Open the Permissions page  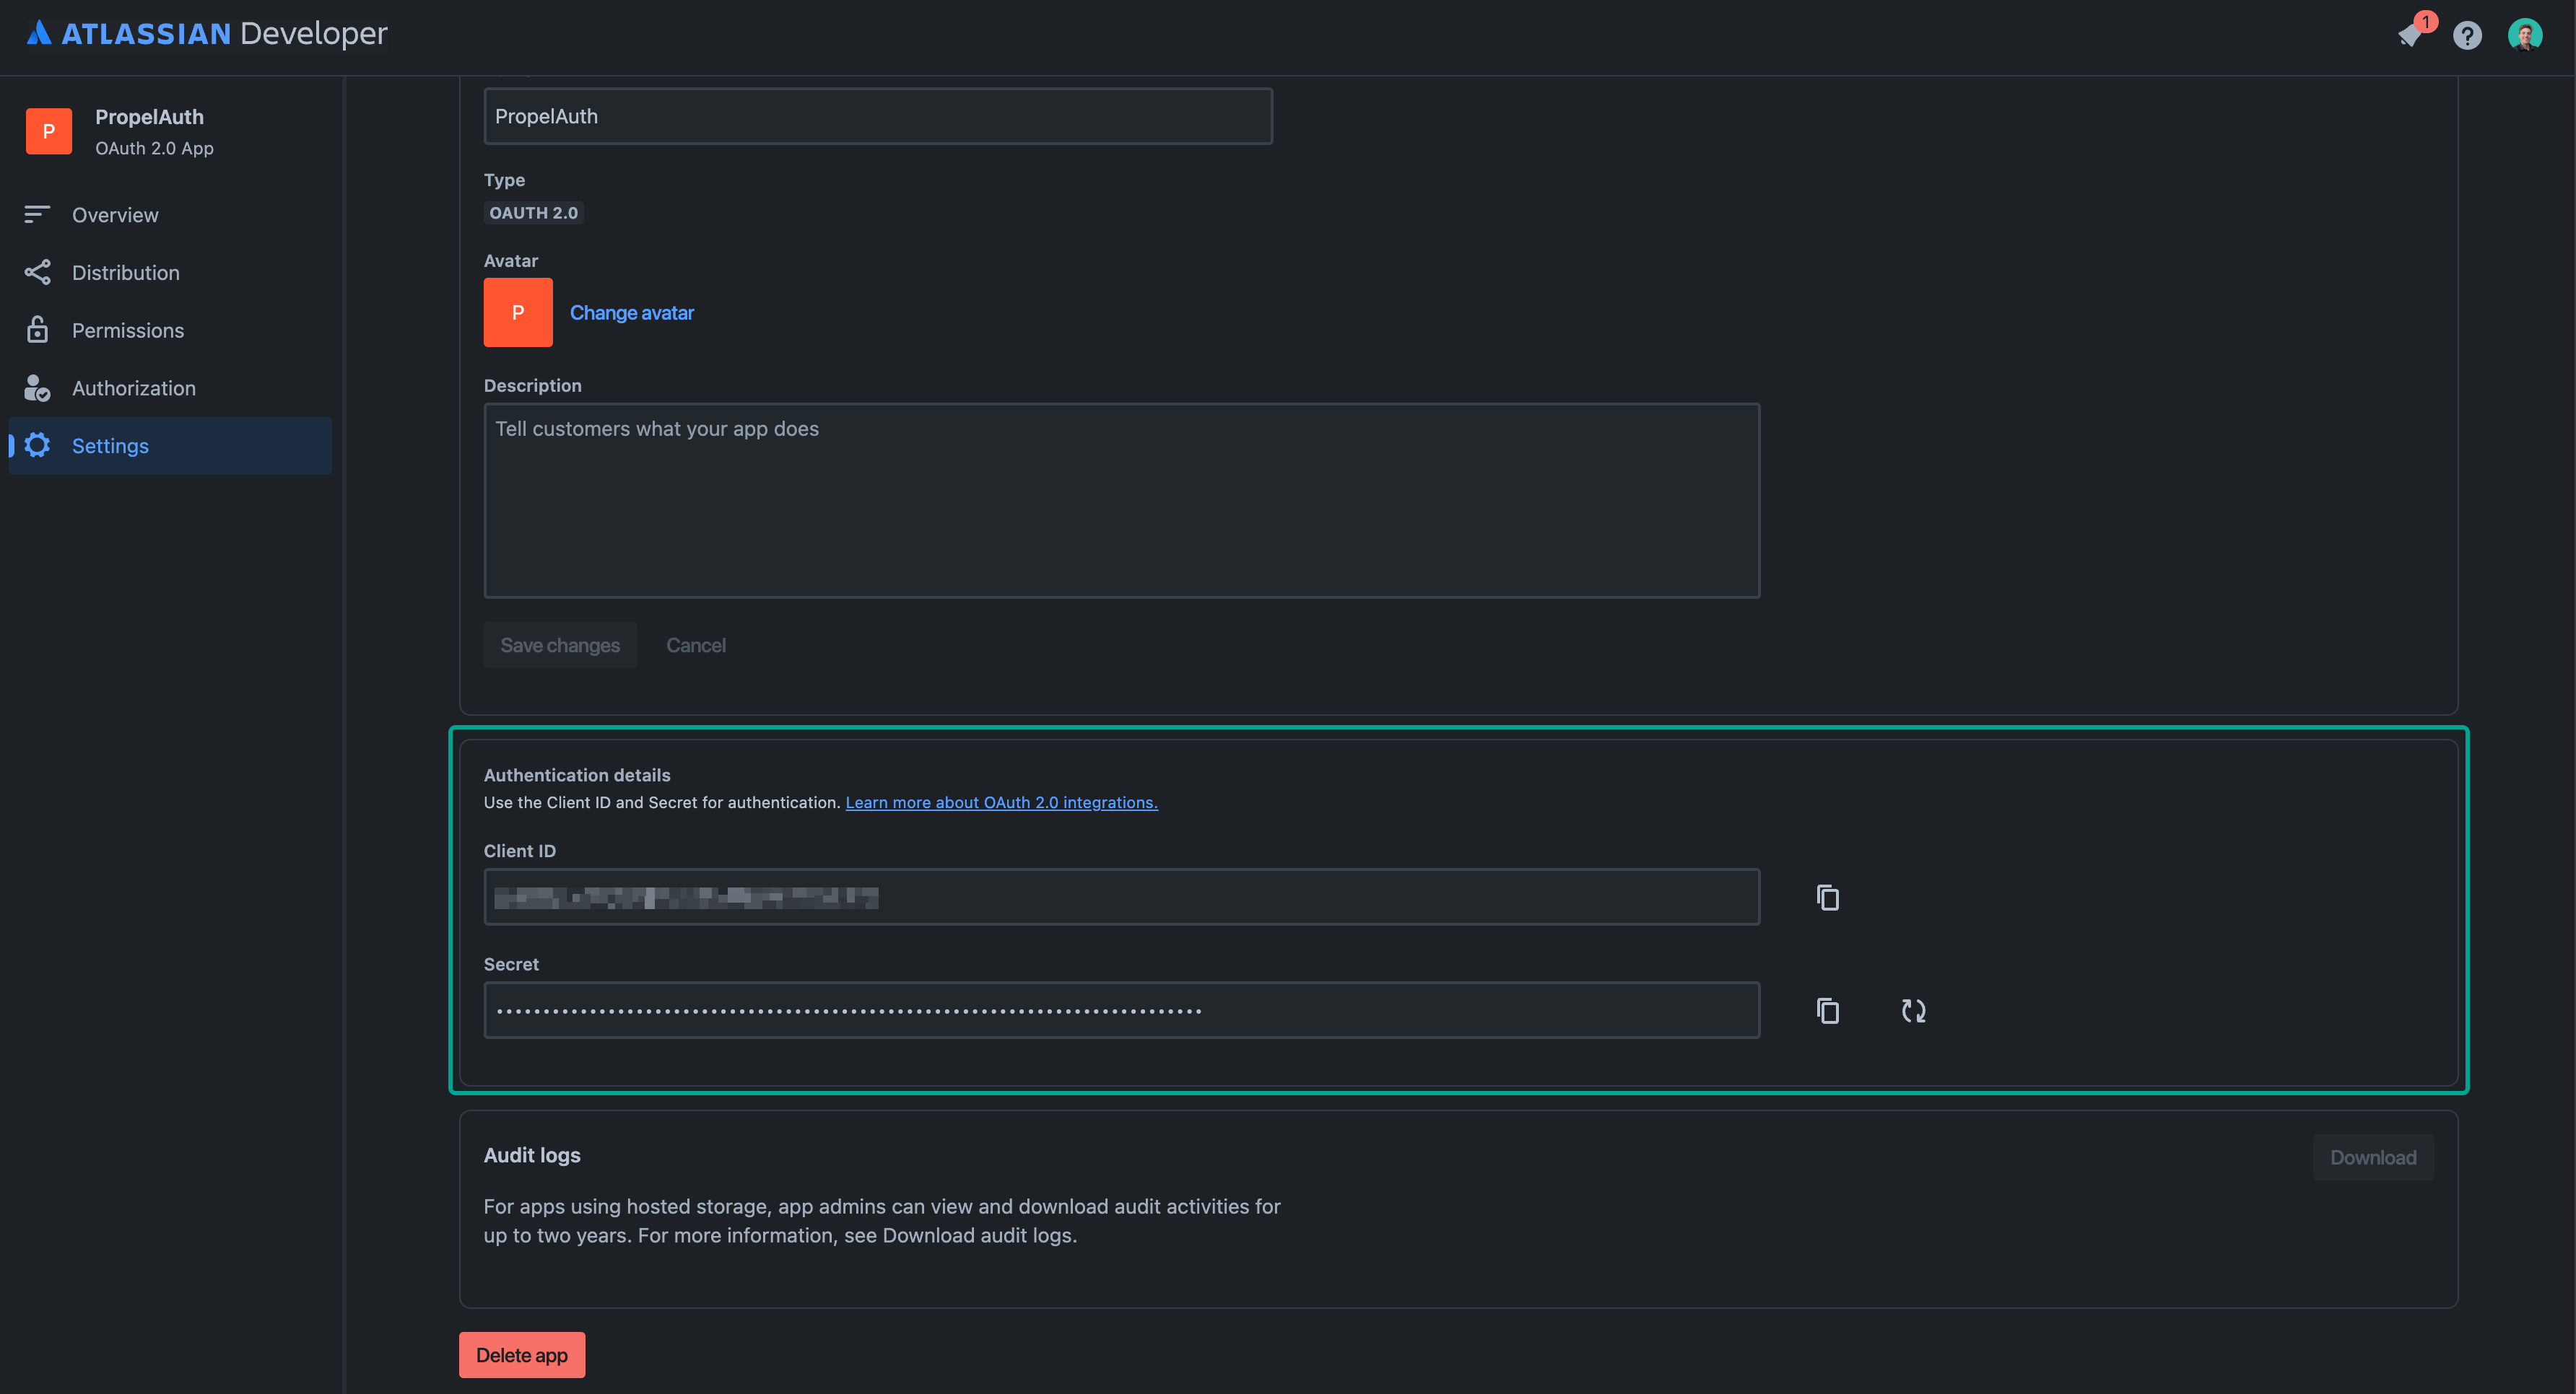pos(170,330)
